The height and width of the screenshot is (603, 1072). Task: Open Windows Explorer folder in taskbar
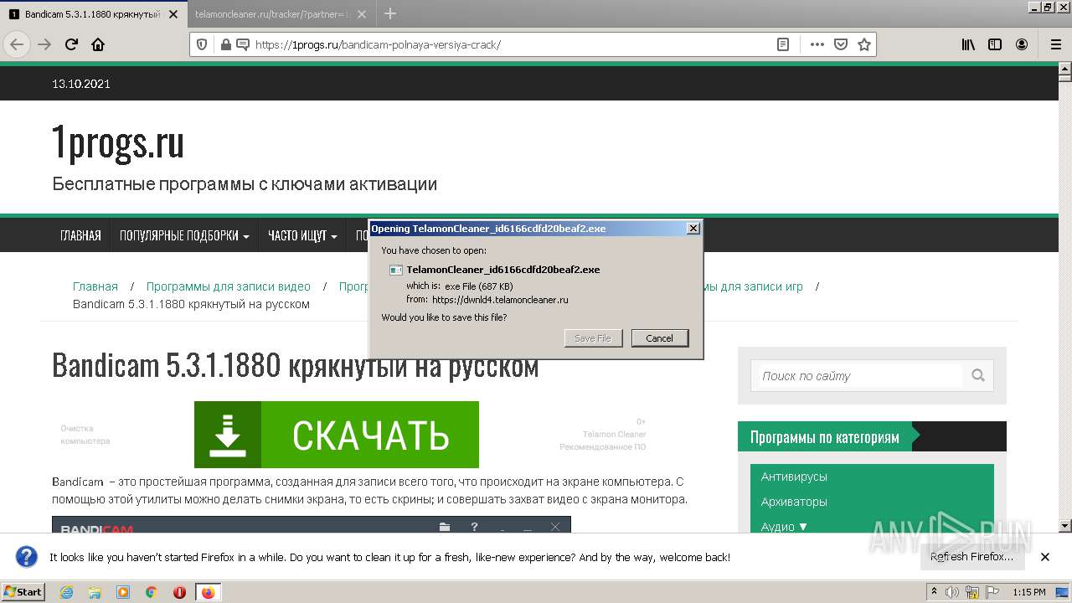tap(95, 592)
